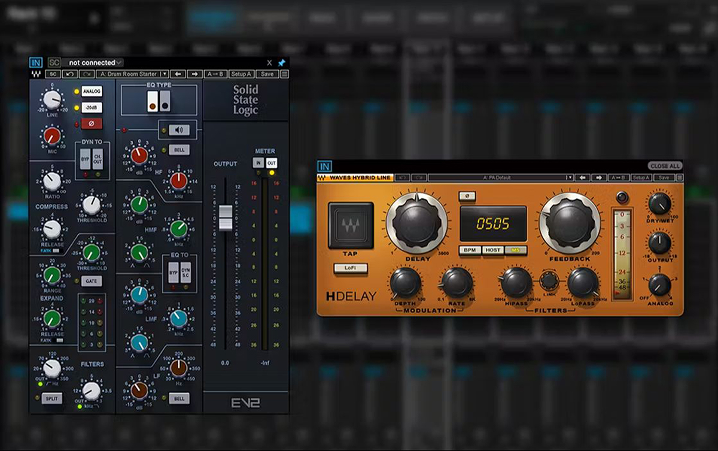Click the compressor RATIO knob

click(x=52, y=180)
